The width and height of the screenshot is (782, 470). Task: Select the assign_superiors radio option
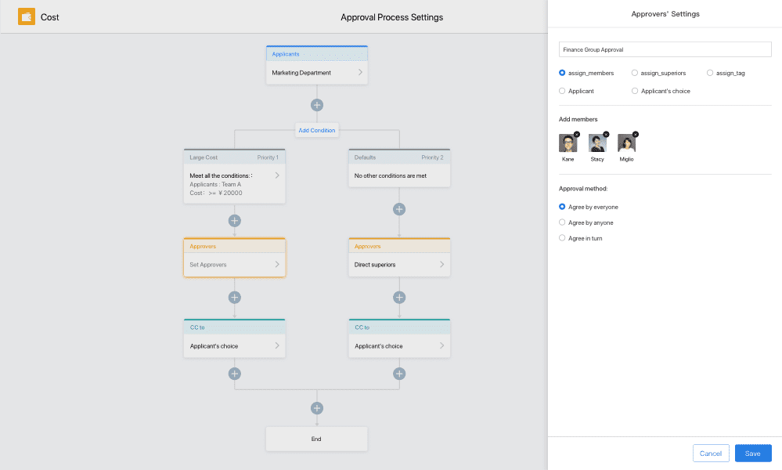[x=634, y=73]
